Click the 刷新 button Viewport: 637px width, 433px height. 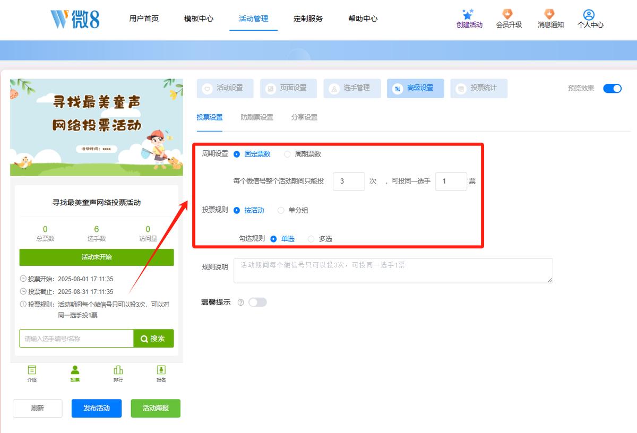pyautogui.click(x=38, y=408)
